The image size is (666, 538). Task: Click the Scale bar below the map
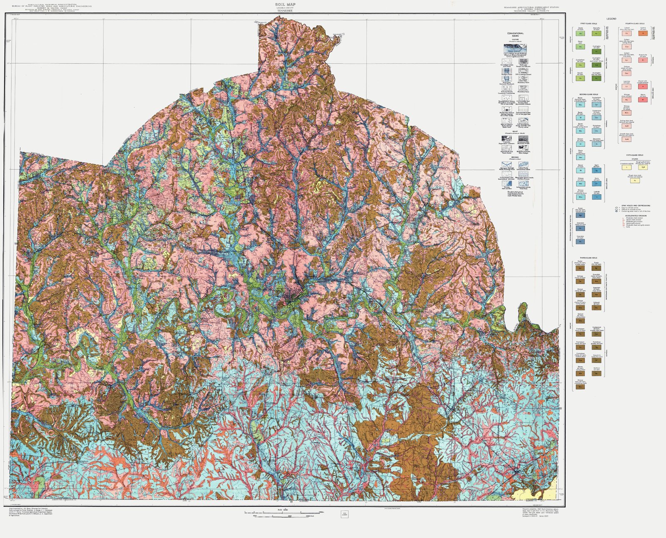(x=283, y=513)
